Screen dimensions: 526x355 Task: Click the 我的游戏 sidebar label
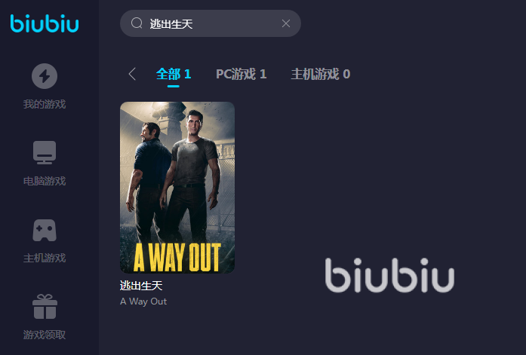point(45,104)
